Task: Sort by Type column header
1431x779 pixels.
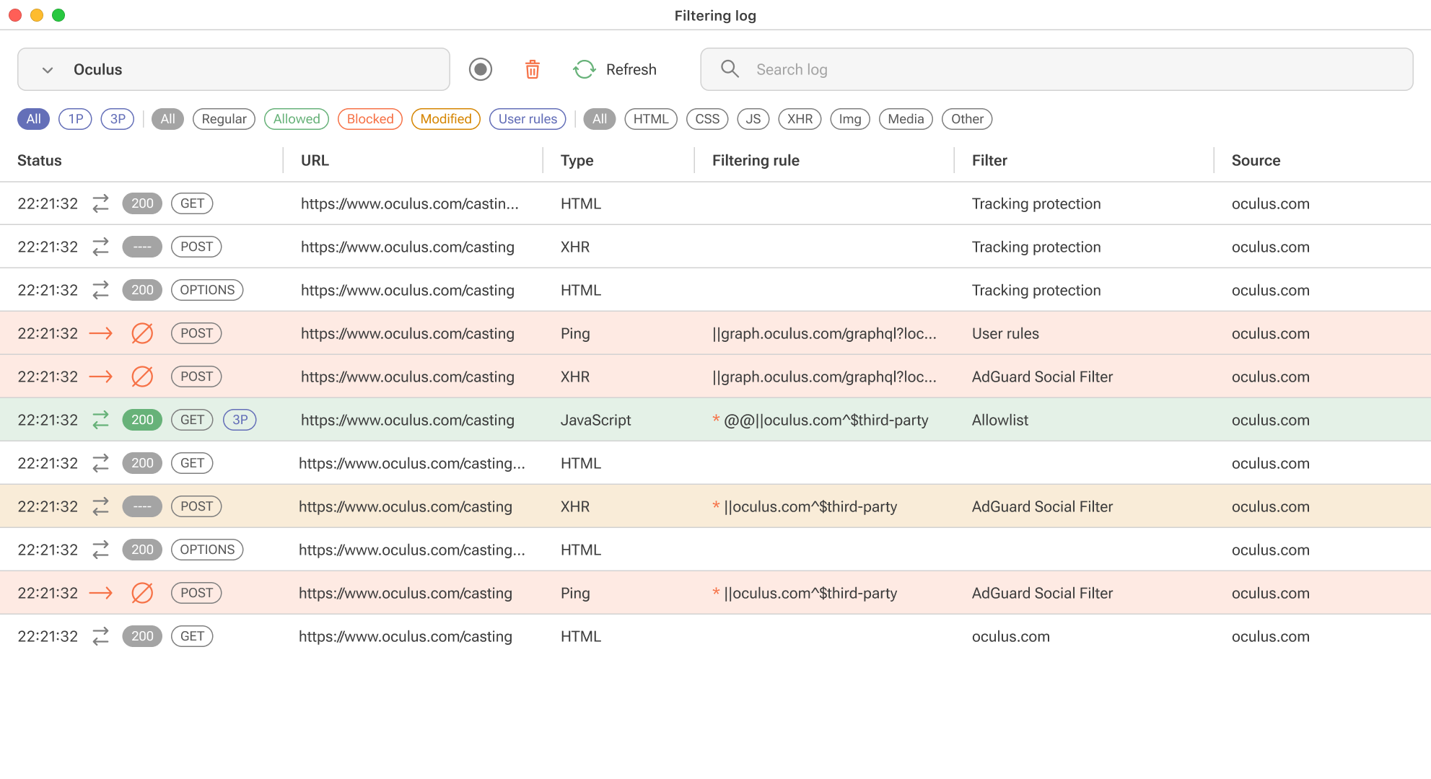Action: [x=577, y=160]
